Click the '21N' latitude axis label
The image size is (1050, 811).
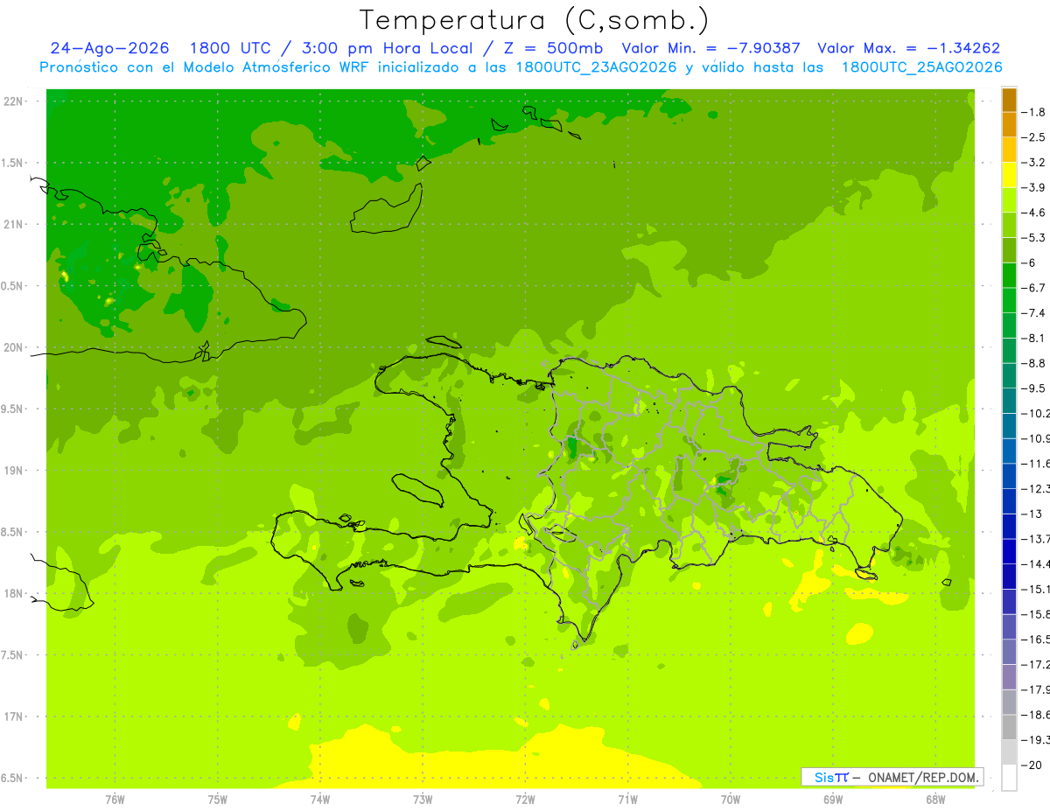14,224
